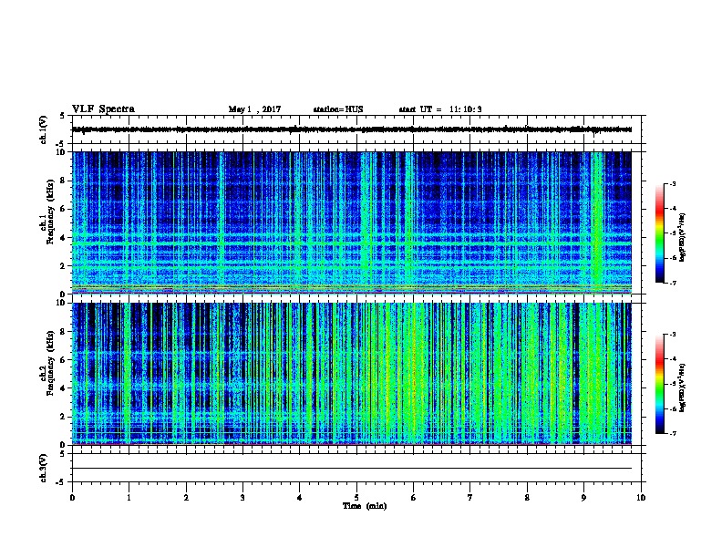
Task: Click the "station=HUS" header text
Action: (x=338, y=109)
